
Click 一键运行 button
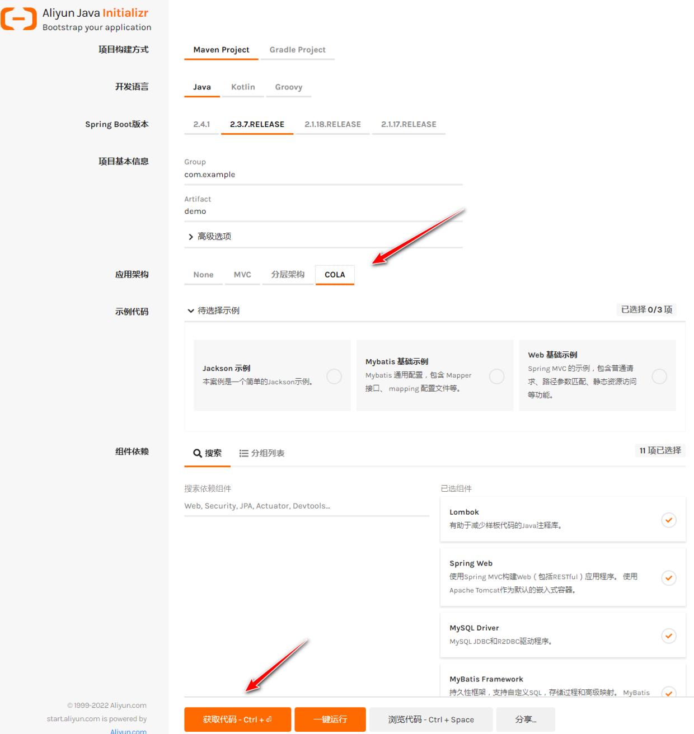click(x=330, y=719)
